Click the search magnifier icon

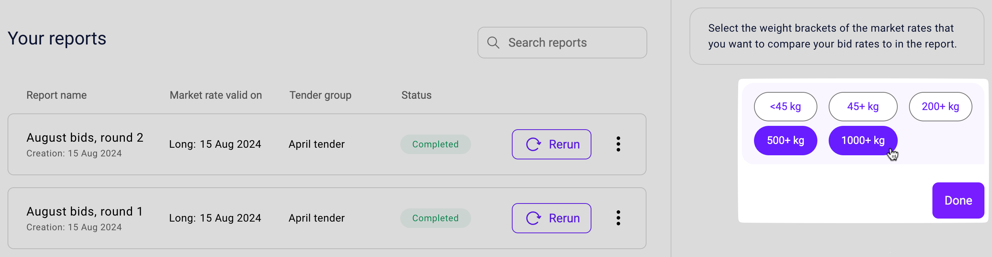coord(493,43)
